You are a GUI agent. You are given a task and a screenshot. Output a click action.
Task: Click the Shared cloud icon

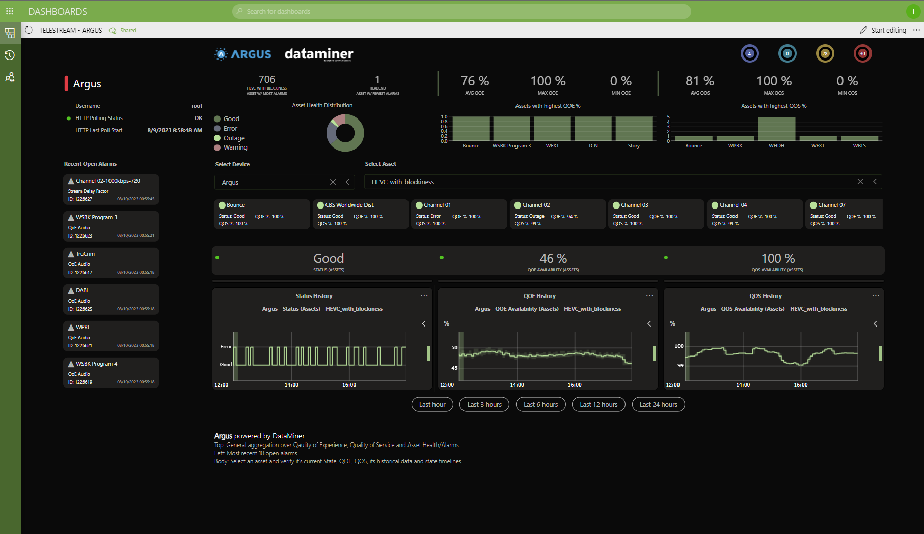click(x=113, y=31)
